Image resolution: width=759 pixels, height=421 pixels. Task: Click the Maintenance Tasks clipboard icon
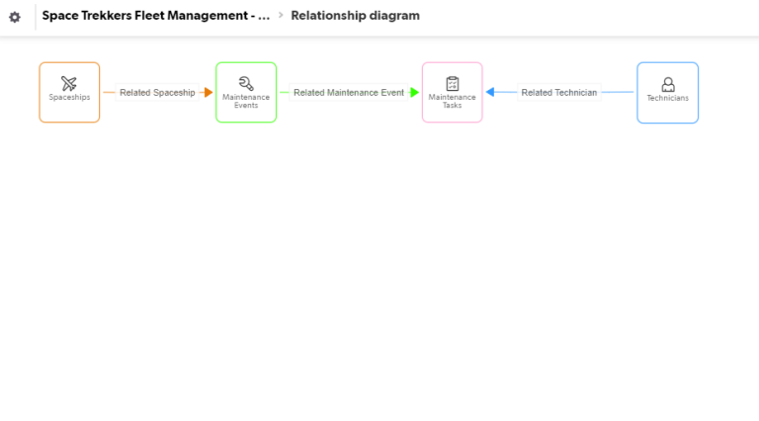tap(453, 83)
